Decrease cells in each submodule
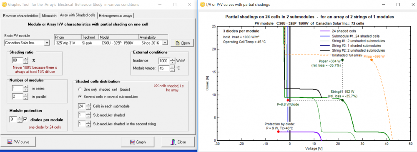The height and width of the screenshot is (152, 417). click(88, 108)
